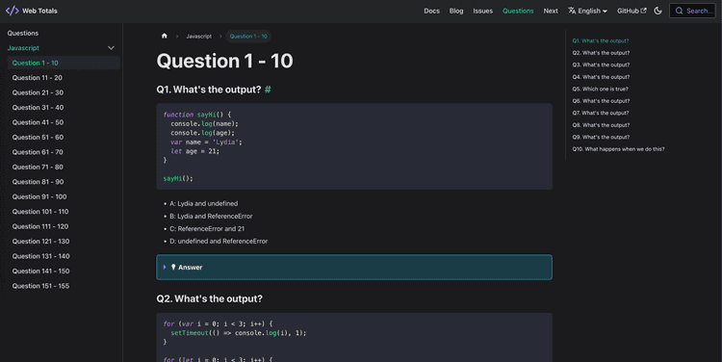This screenshot has height=362, width=722.
Task: Expand the Answer disclosure triangle
Action: click(165, 267)
